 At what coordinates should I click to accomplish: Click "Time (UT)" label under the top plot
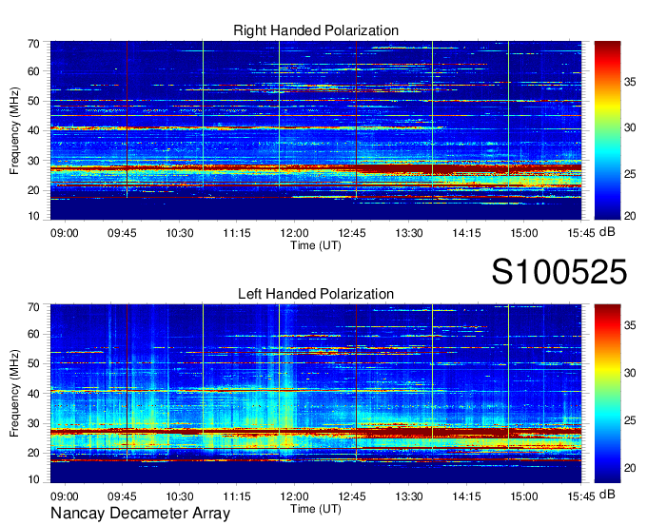316,245
